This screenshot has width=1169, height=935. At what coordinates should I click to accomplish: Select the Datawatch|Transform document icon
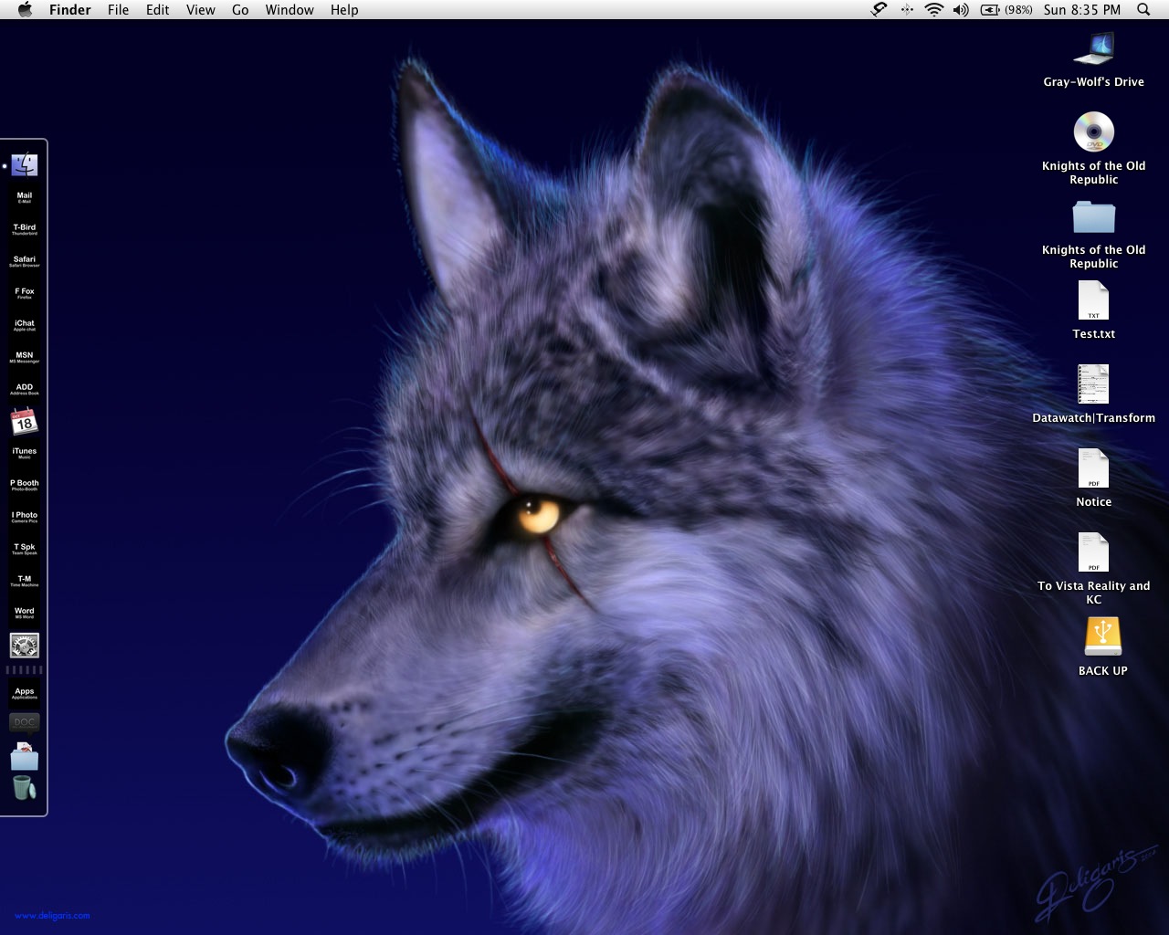pos(1093,384)
